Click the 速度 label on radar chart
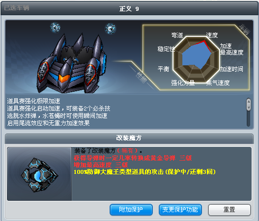Viewport: 259px width, 221px height. (x=212, y=35)
